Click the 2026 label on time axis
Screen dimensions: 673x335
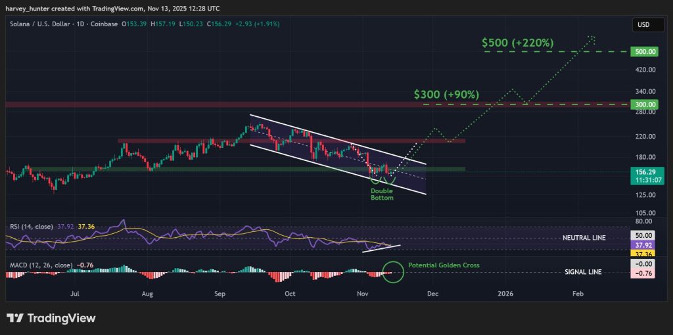click(x=505, y=295)
